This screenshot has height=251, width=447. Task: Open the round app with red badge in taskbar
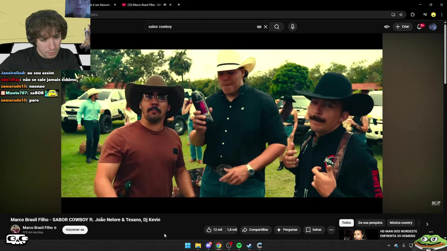[x=229, y=245]
